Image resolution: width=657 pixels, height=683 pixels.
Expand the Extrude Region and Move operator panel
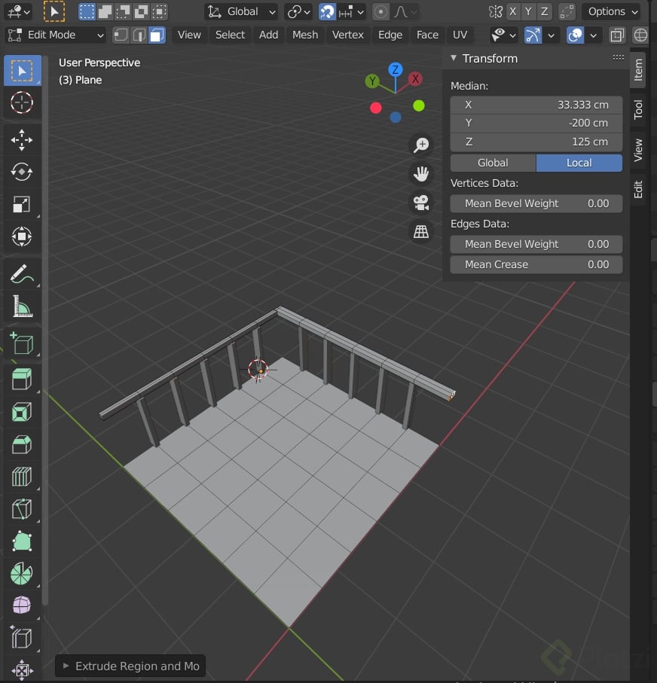click(130, 666)
